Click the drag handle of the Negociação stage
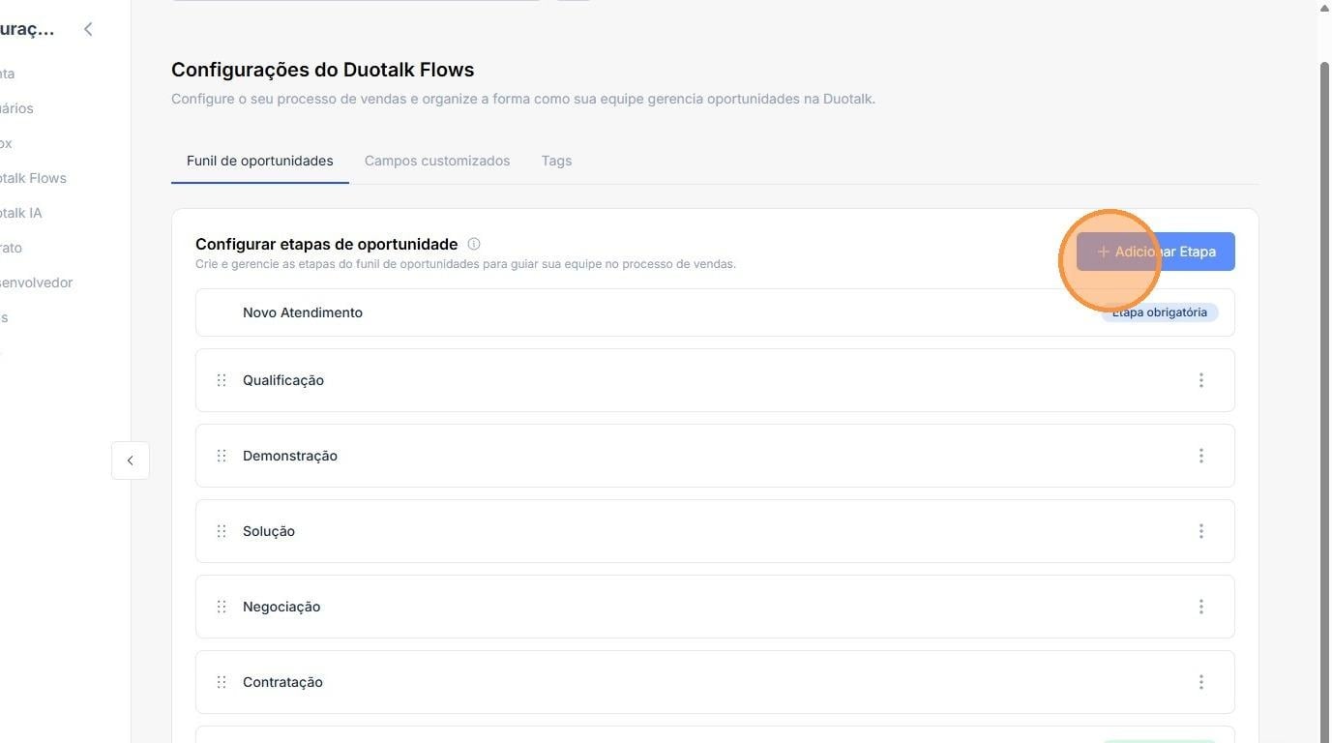 (x=222, y=607)
